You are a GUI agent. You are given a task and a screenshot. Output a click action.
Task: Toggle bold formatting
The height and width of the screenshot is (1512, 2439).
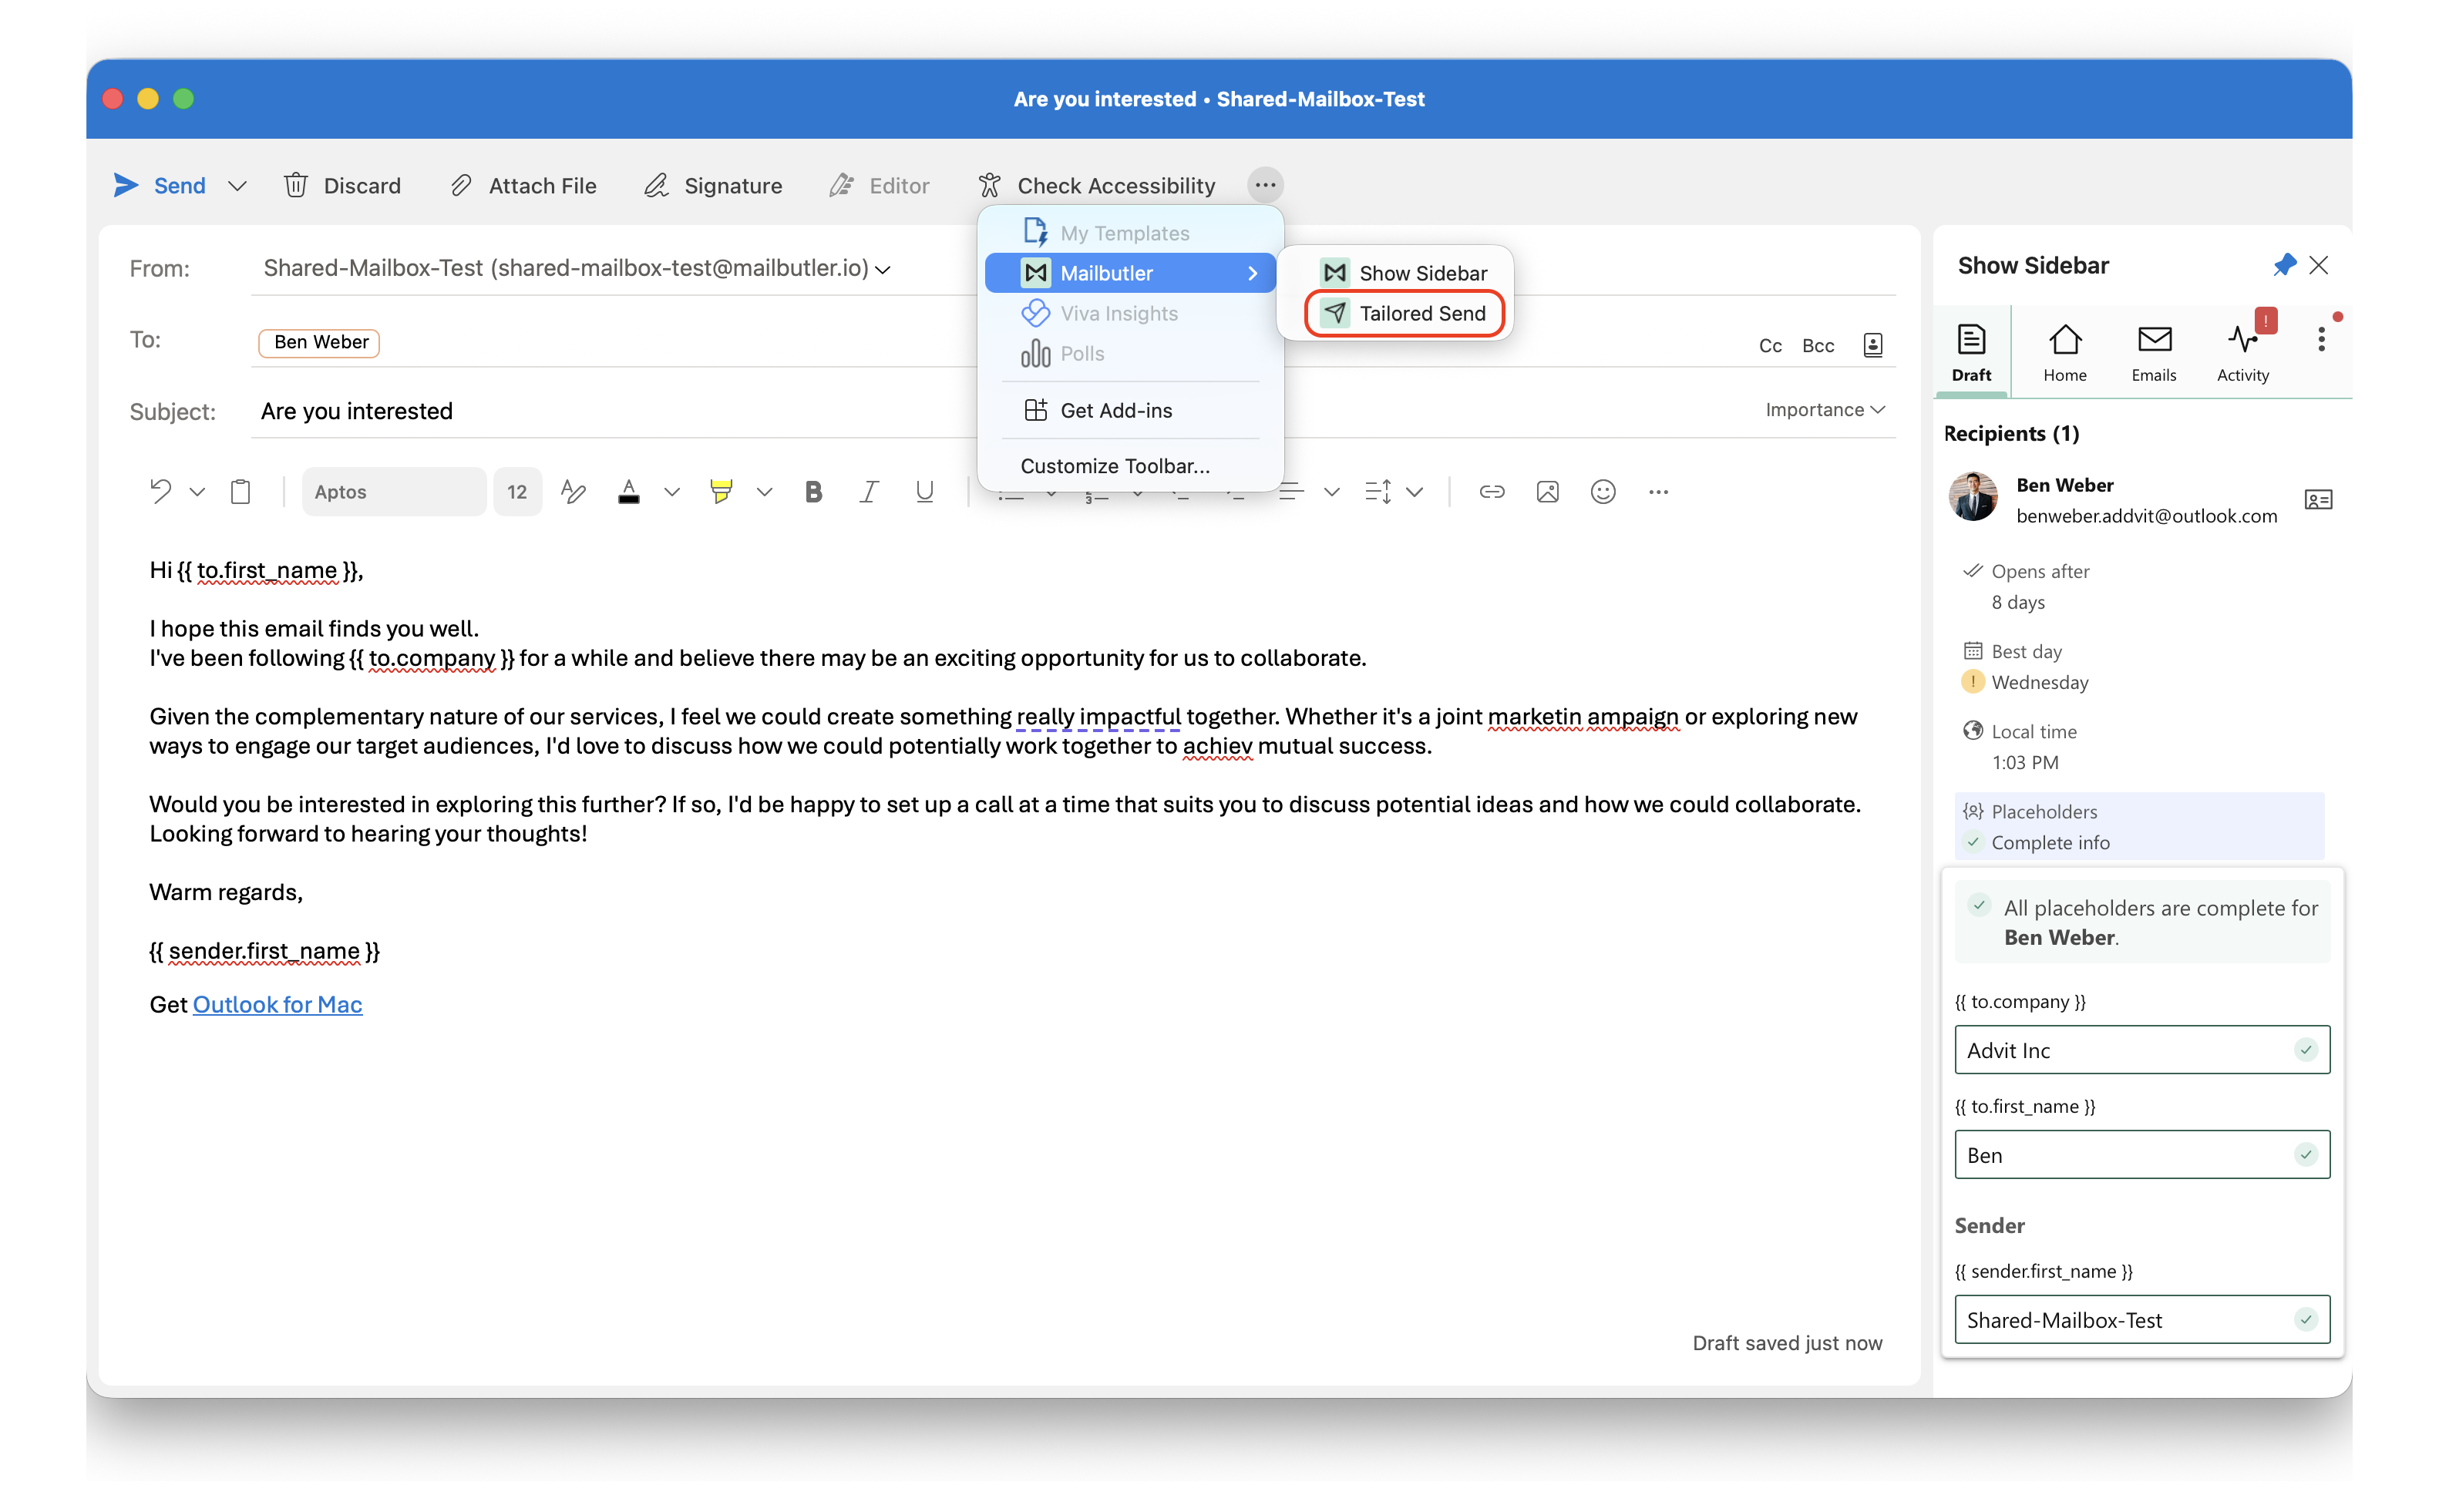click(x=813, y=491)
